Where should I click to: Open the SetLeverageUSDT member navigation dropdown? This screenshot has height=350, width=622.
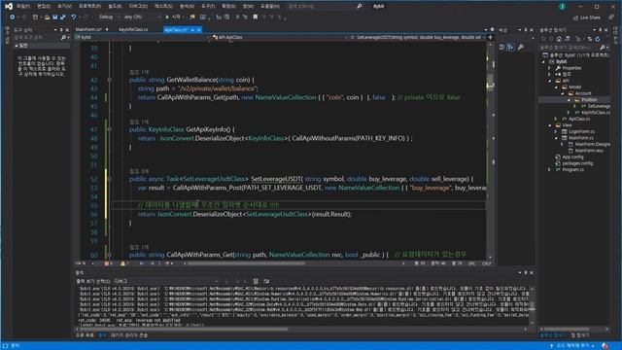(418, 37)
